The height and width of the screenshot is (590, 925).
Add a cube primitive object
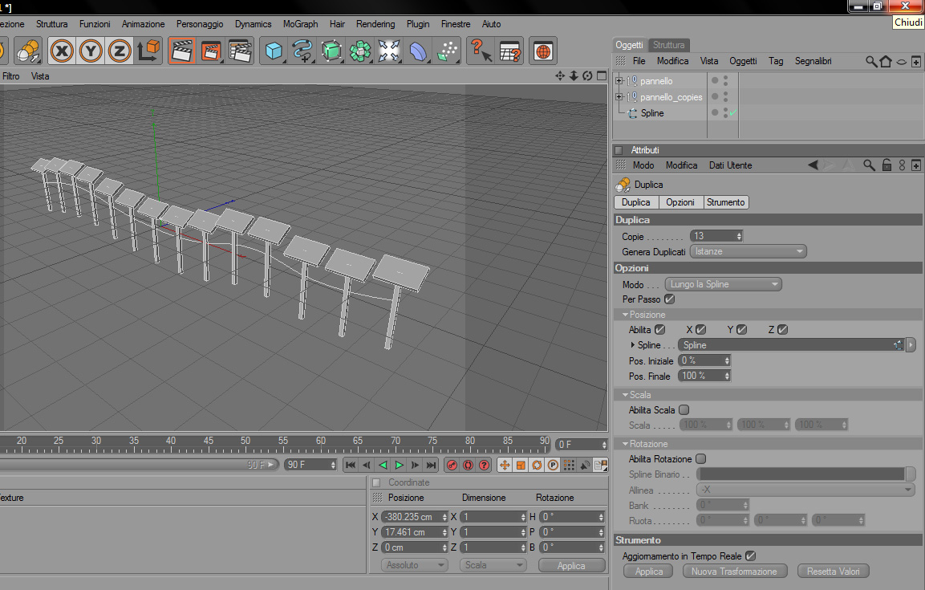coord(273,51)
